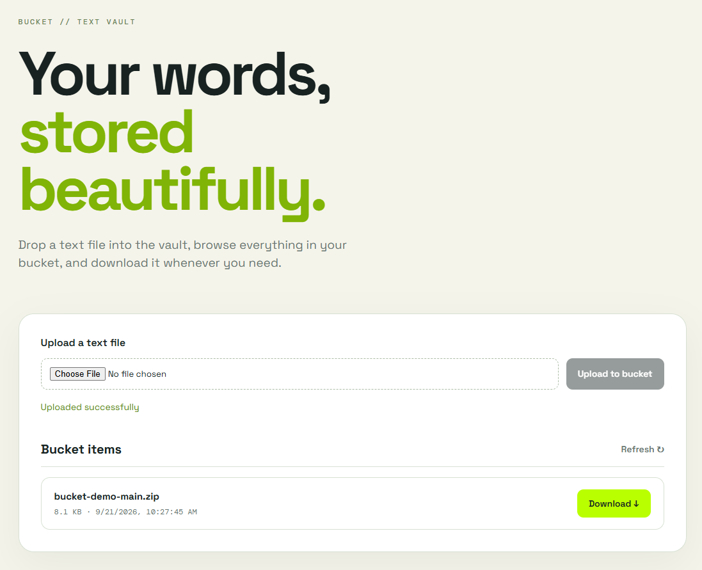Select the bucket-demo-main.zip file name
This screenshot has width=702, height=570.
pos(107,496)
